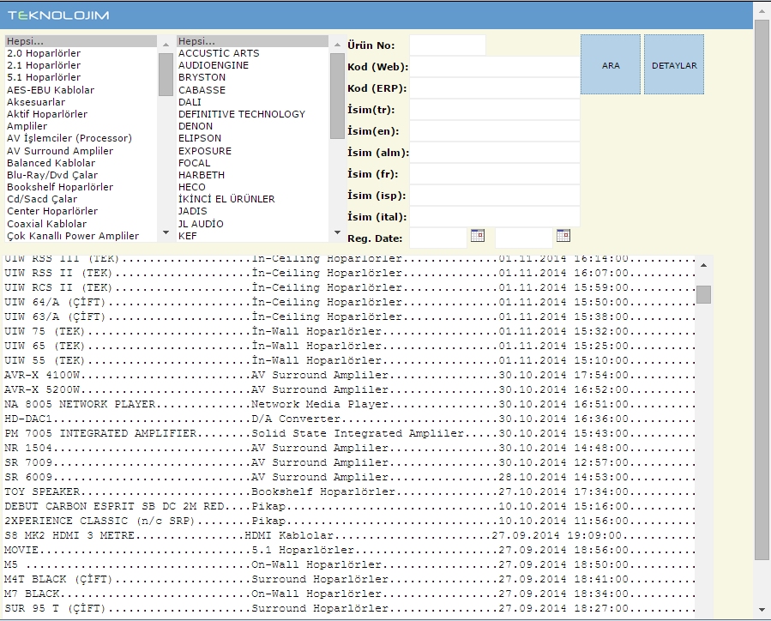Screen dimensions: 771x621
Task: Click the İsim (alm) input field
Action: [x=495, y=153]
